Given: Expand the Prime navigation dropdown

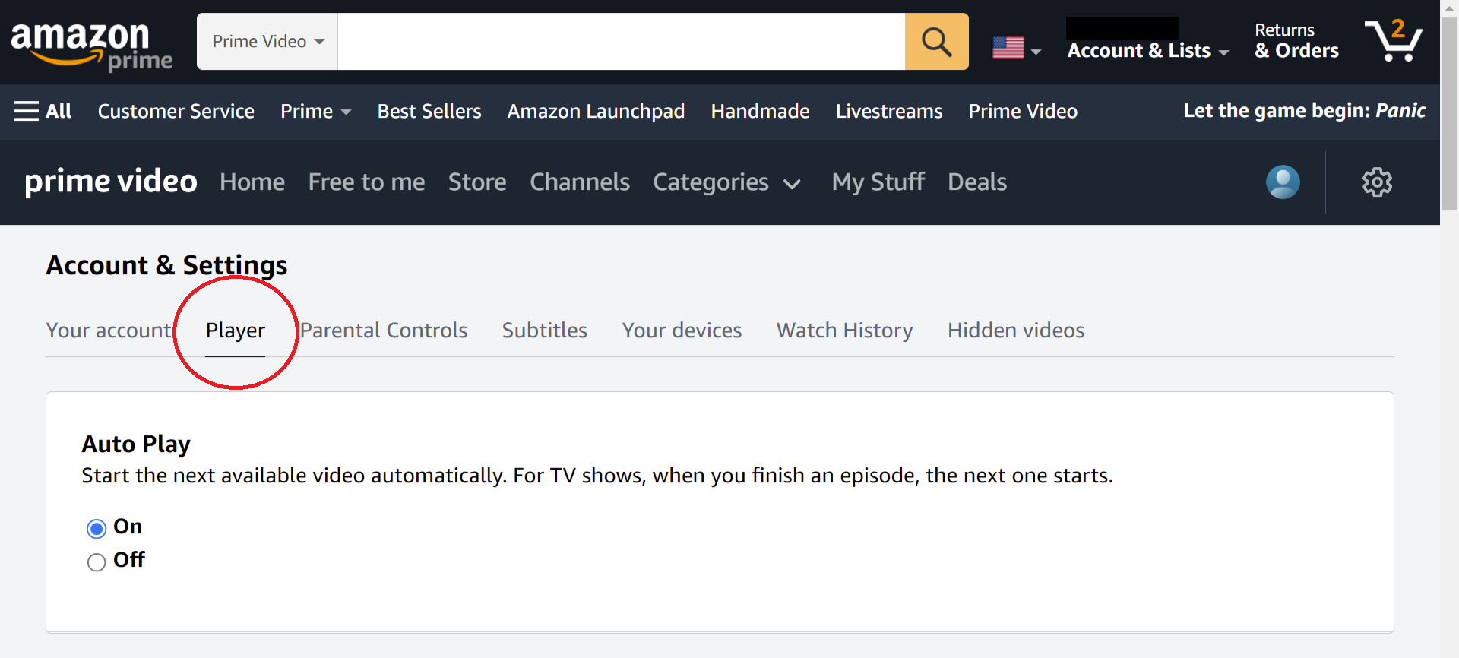Looking at the screenshot, I should coord(315,112).
